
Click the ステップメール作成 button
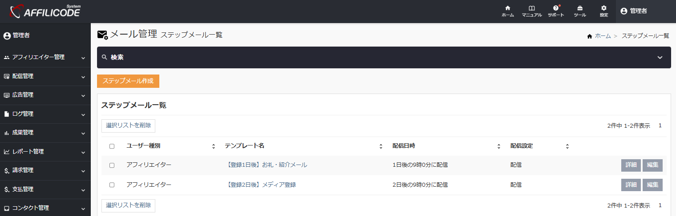click(x=128, y=81)
